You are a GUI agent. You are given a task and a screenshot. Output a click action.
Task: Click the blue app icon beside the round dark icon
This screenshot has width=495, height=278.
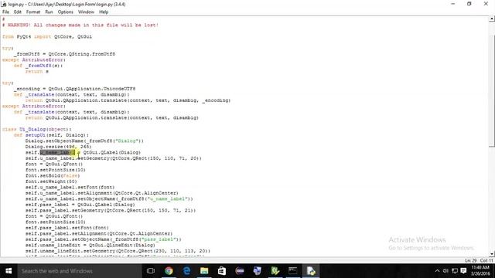[x=258, y=271]
